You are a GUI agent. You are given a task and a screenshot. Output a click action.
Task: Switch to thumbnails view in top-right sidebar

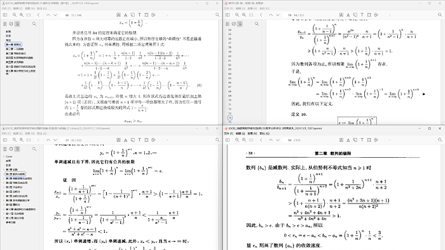coord(228,24)
